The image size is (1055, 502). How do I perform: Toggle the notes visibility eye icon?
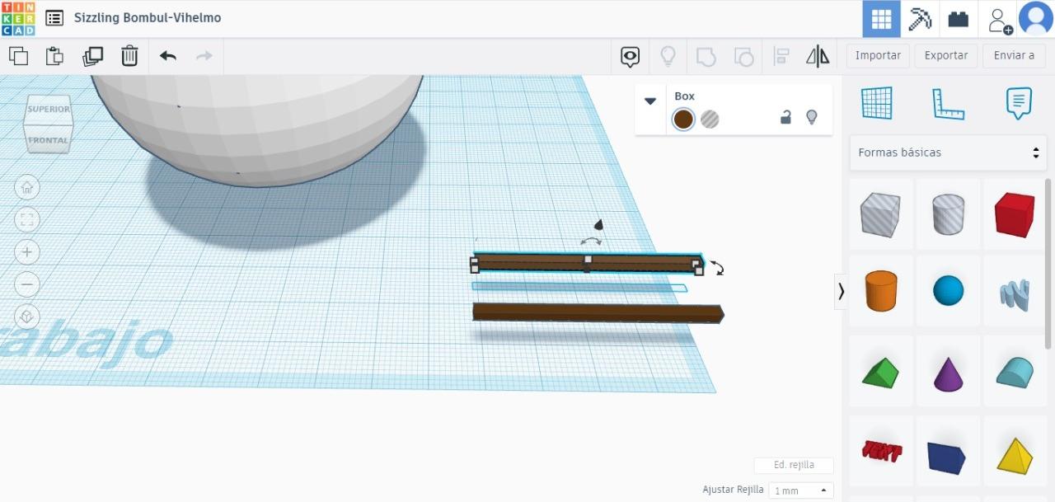click(631, 56)
